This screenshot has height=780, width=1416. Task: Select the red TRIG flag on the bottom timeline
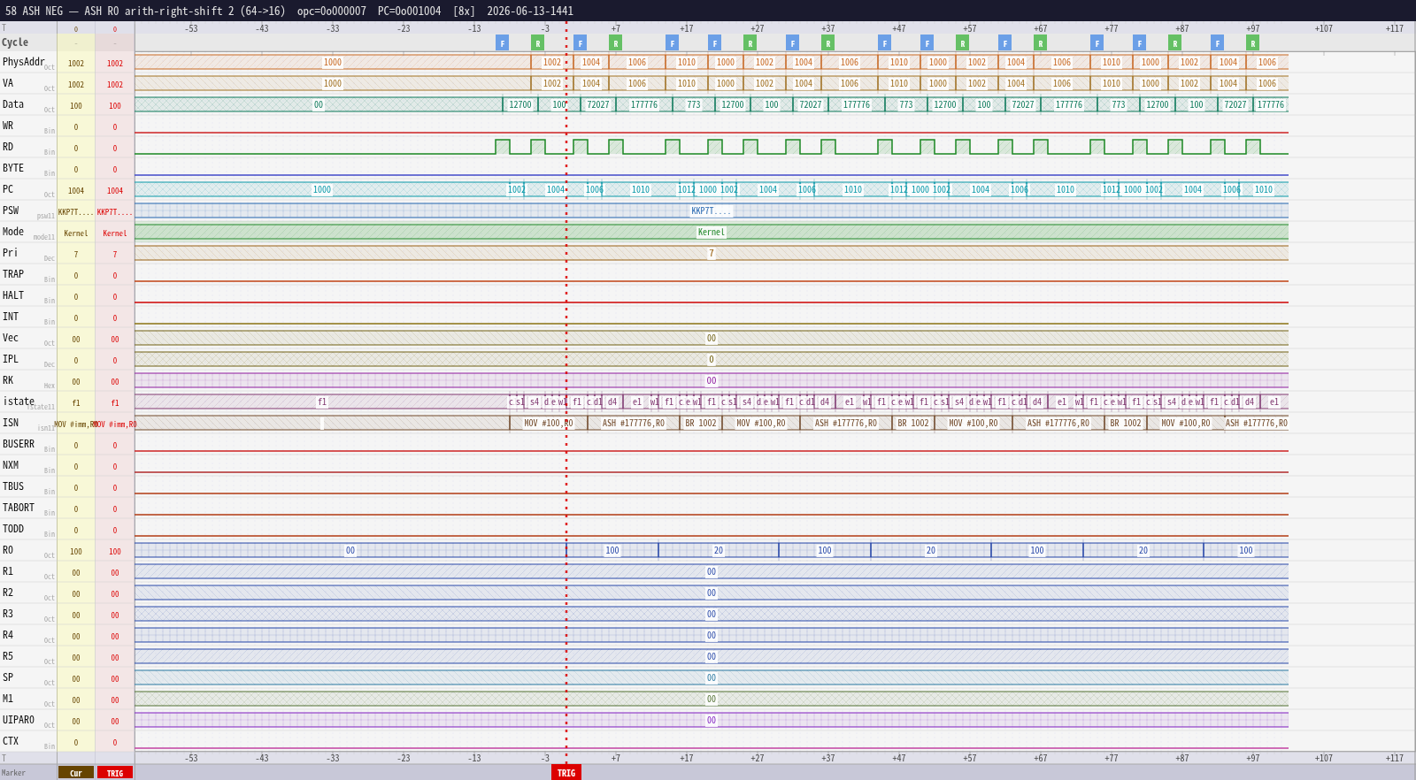[x=566, y=773]
